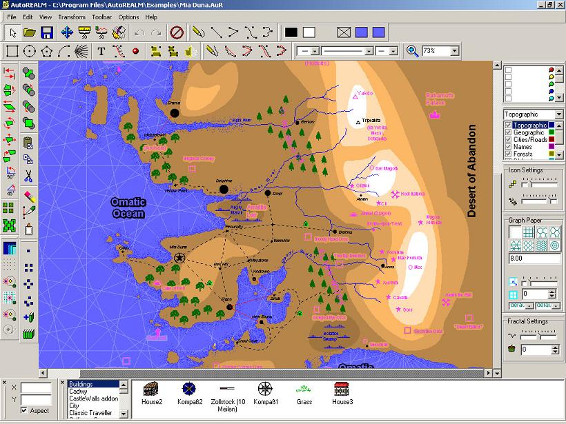566x424 pixels.
Task: Choose the Circle drawing tool
Action: click(29, 51)
